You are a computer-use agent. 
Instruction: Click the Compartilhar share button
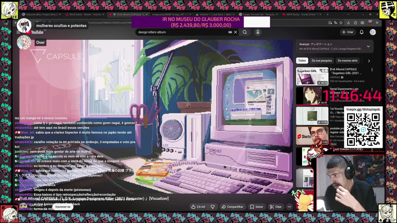[232, 207]
